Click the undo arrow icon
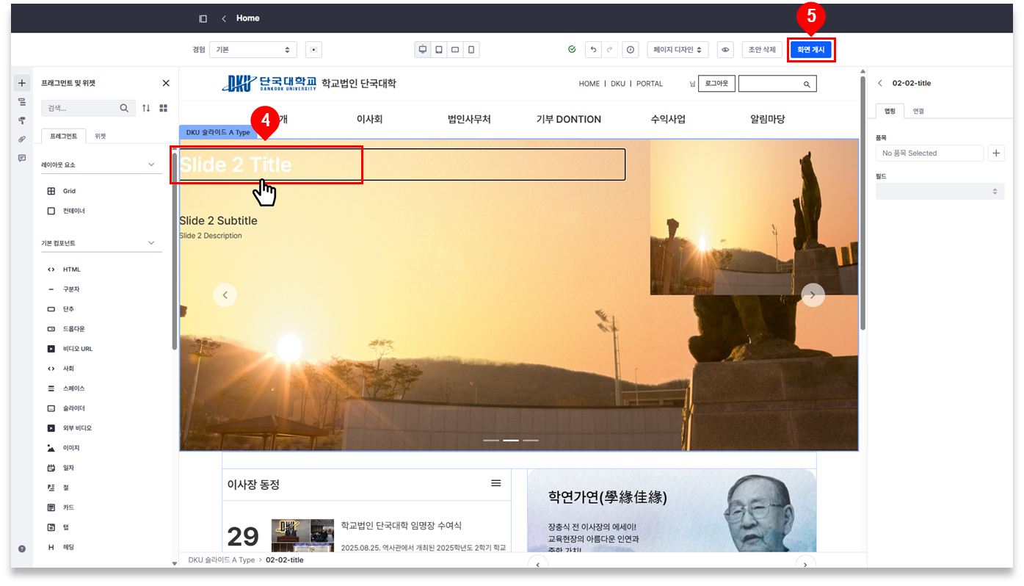The width and height of the screenshot is (1024, 586). 593,50
